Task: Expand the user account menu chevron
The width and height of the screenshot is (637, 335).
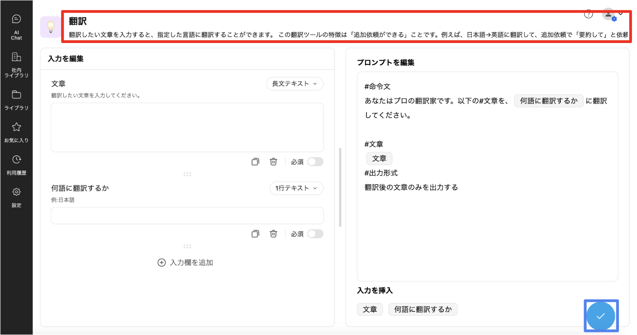Action: (x=621, y=14)
